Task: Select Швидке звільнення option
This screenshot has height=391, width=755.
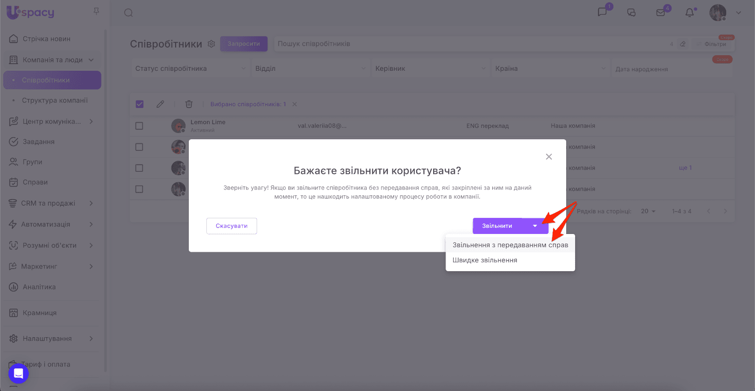Action: (510, 260)
